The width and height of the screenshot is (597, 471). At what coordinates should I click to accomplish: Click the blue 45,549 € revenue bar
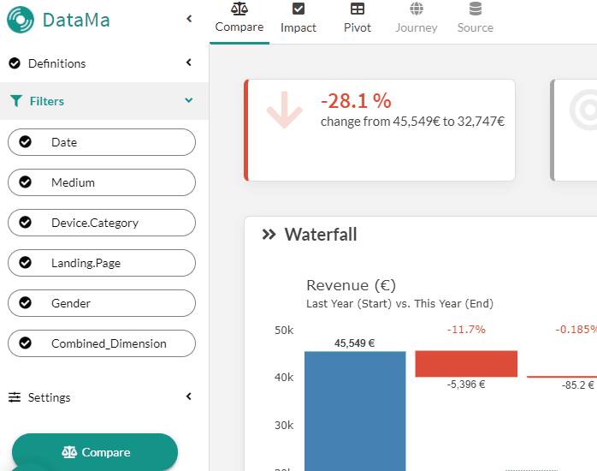tap(355, 411)
